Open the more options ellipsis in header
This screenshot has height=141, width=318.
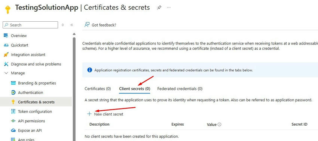point(169,7)
